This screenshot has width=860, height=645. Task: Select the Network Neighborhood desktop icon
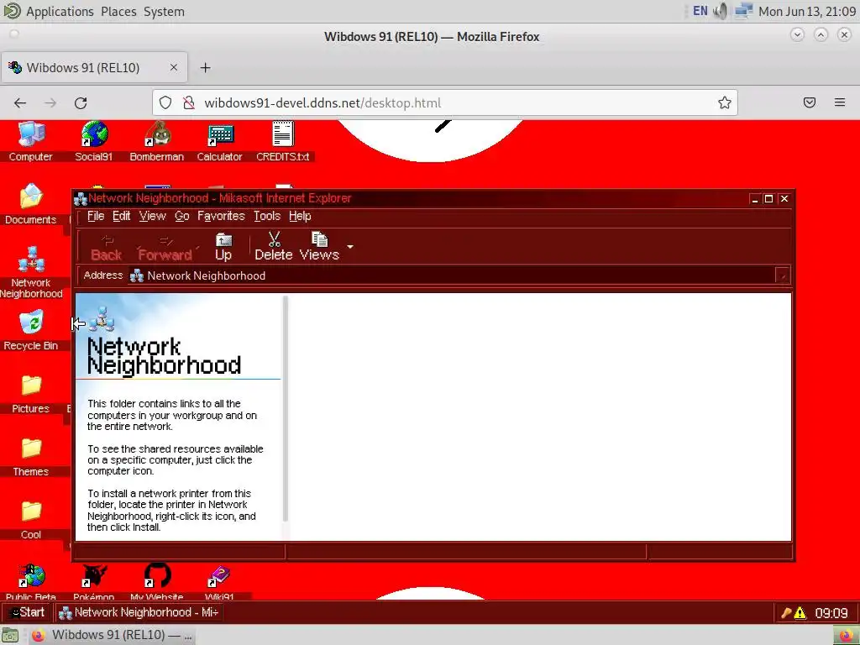[31, 272]
